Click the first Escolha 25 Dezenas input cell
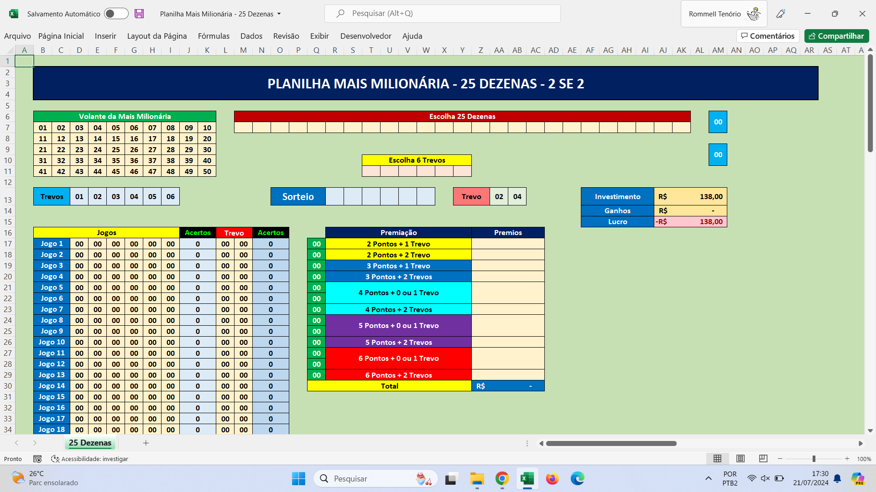Viewport: 876px width, 492px height. click(x=244, y=128)
